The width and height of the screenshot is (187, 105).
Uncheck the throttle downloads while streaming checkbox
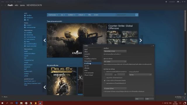tap(105, 80)
